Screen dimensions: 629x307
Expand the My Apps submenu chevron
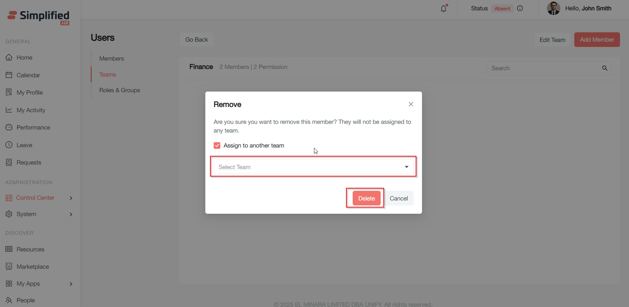coord(71,284)
